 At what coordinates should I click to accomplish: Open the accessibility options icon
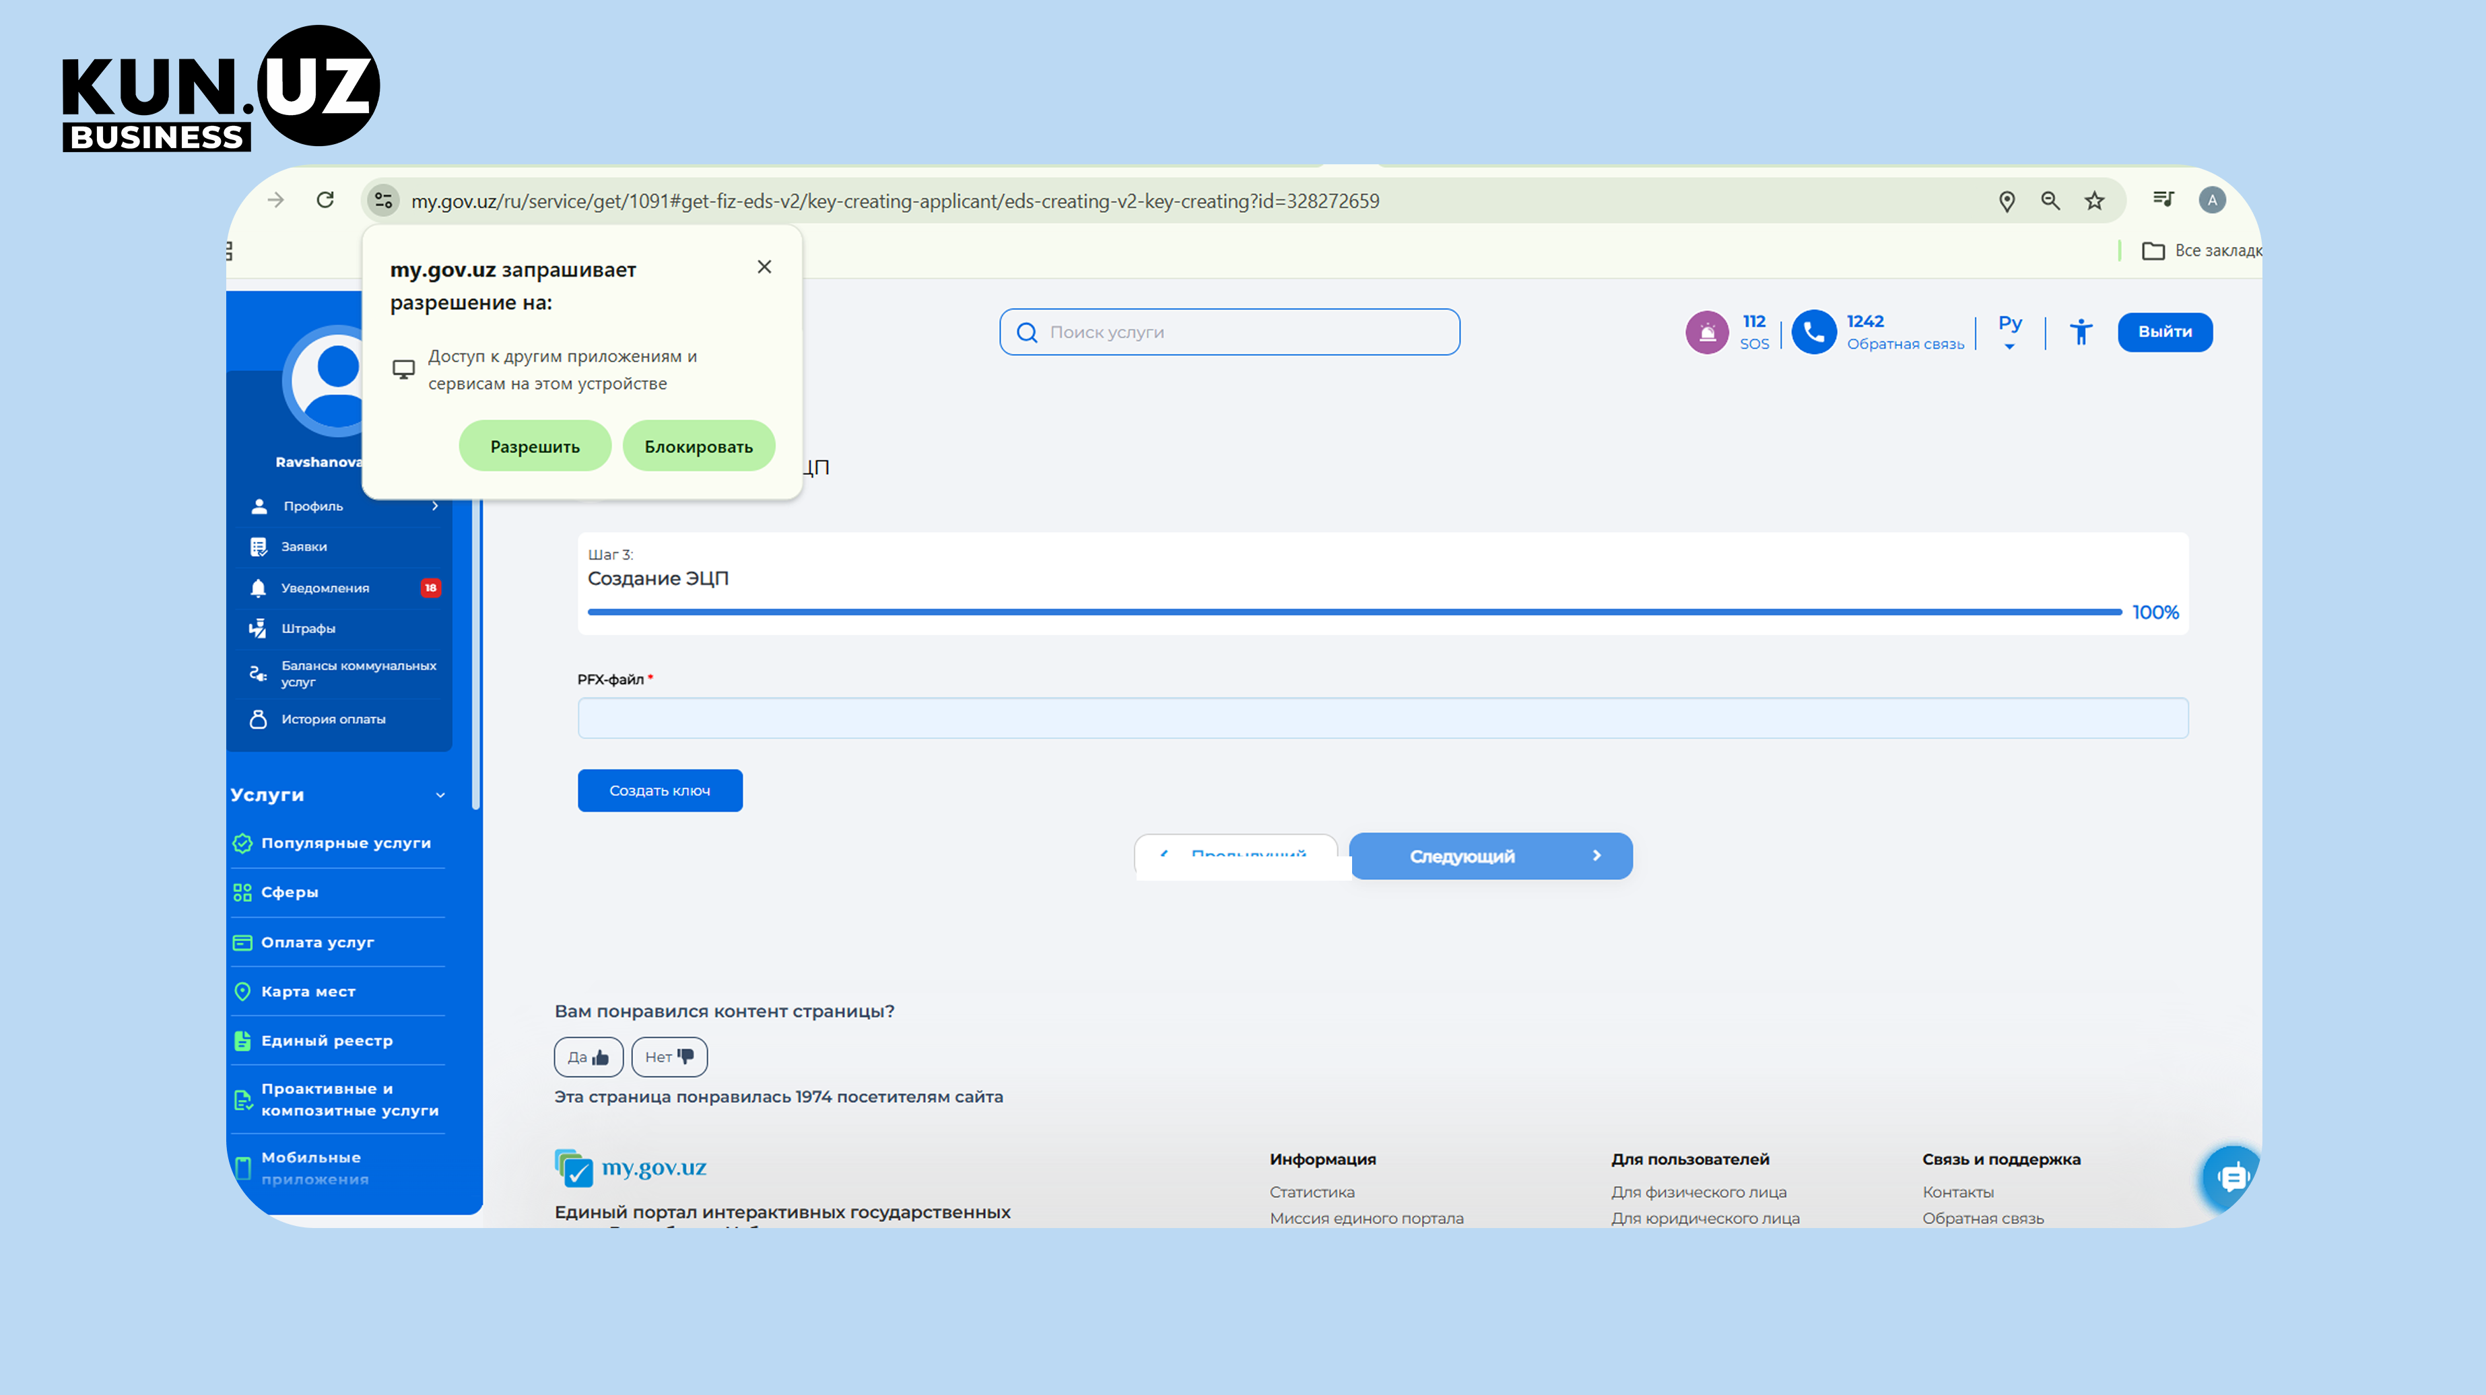[2081, 332]
